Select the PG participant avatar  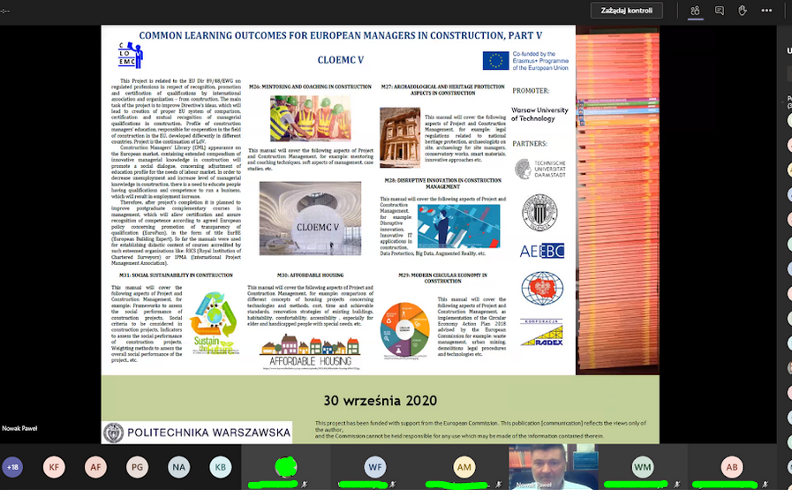[x=137, y=467]
